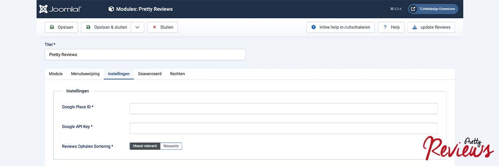The width and height of the screenshot is (499, 166).
Task: Select the Geavanceerd tab
Action: 150,74
